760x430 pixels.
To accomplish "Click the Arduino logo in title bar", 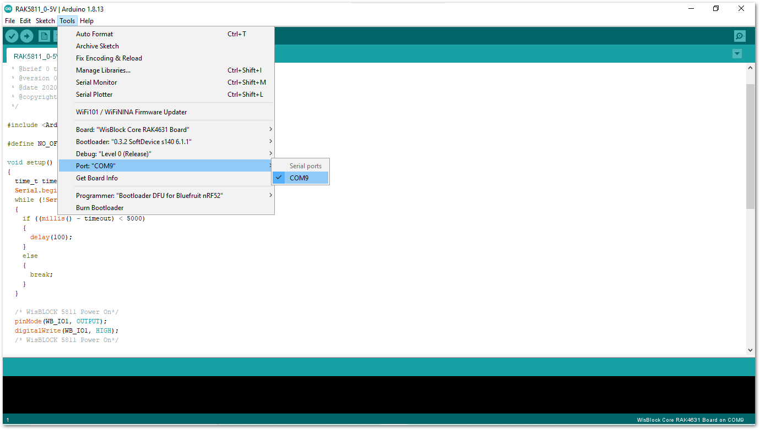I will coord(8,9).
